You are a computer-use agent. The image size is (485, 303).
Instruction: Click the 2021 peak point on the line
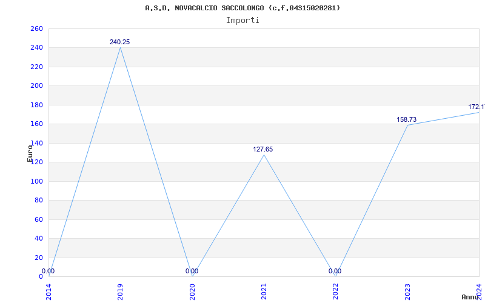[x=264, y=155]
